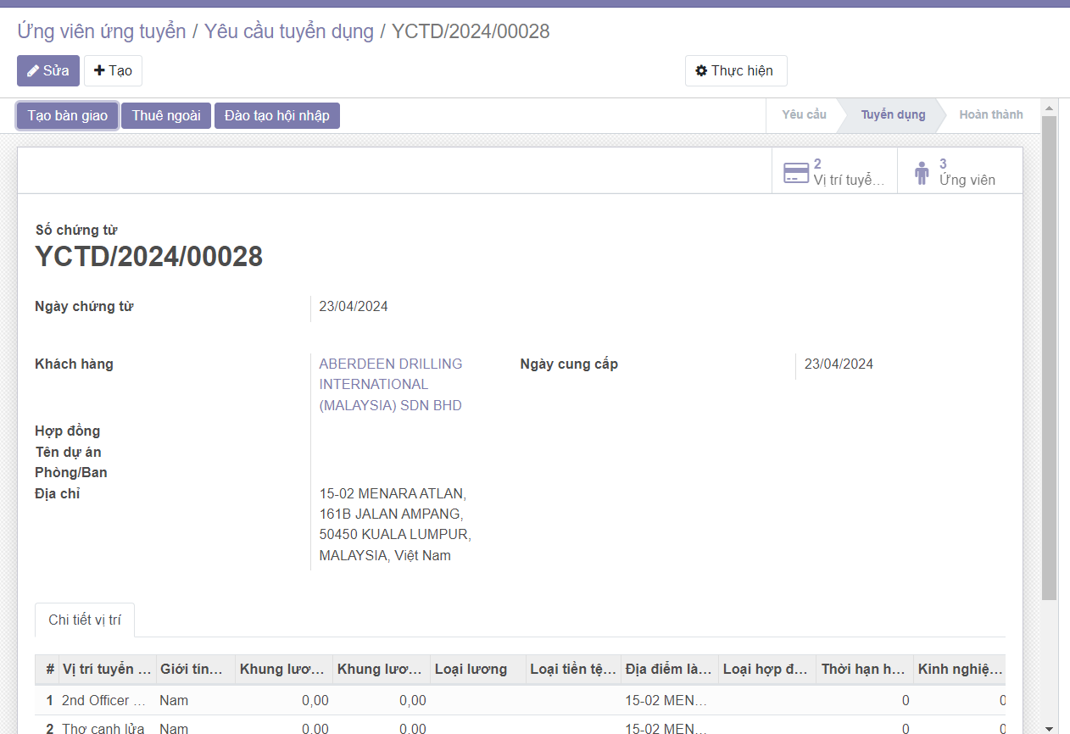Screen dimensions: 1070x734
Task: Click the gear icon beside Thực hiện
Action: 701,71
